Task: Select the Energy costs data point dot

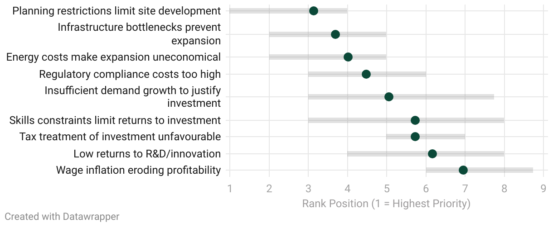Action: click(x=348, y=57)
